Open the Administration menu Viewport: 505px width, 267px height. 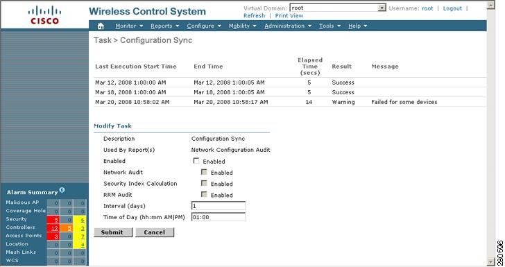[x=288, y=26]
